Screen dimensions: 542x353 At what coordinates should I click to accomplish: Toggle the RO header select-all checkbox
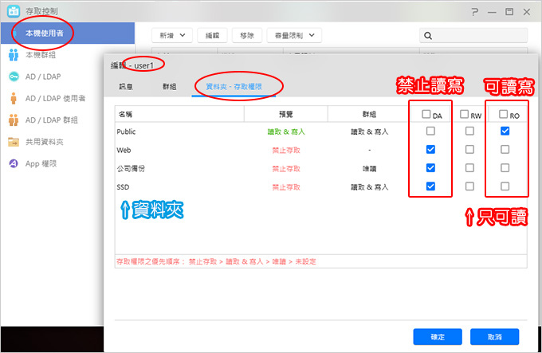503,114
